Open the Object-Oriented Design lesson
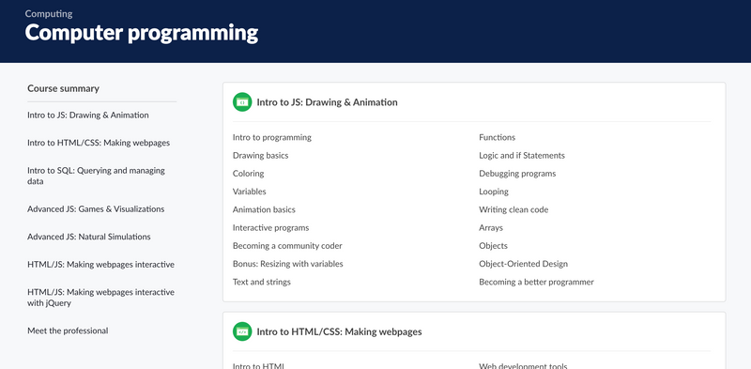This screenshot has height=369, width=751. coord(524,264)
